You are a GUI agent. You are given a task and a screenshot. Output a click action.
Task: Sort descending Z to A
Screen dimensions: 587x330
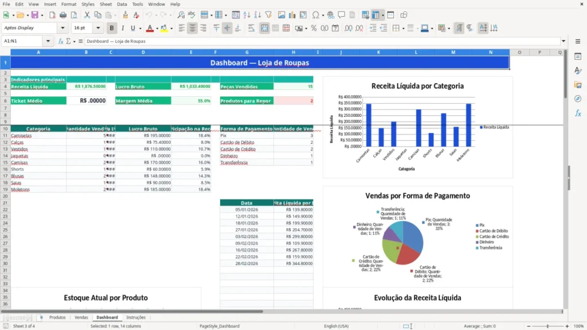tap(257, 15)
